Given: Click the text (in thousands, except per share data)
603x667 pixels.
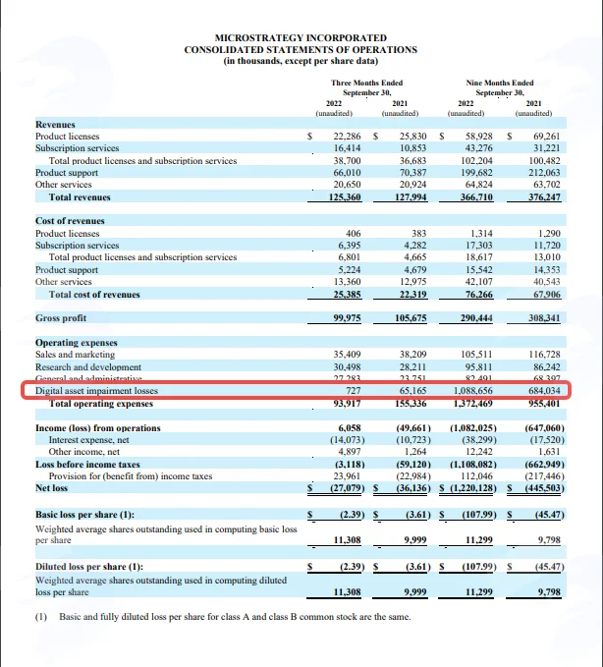Looking at the screenshot, I should click(301, 61).
